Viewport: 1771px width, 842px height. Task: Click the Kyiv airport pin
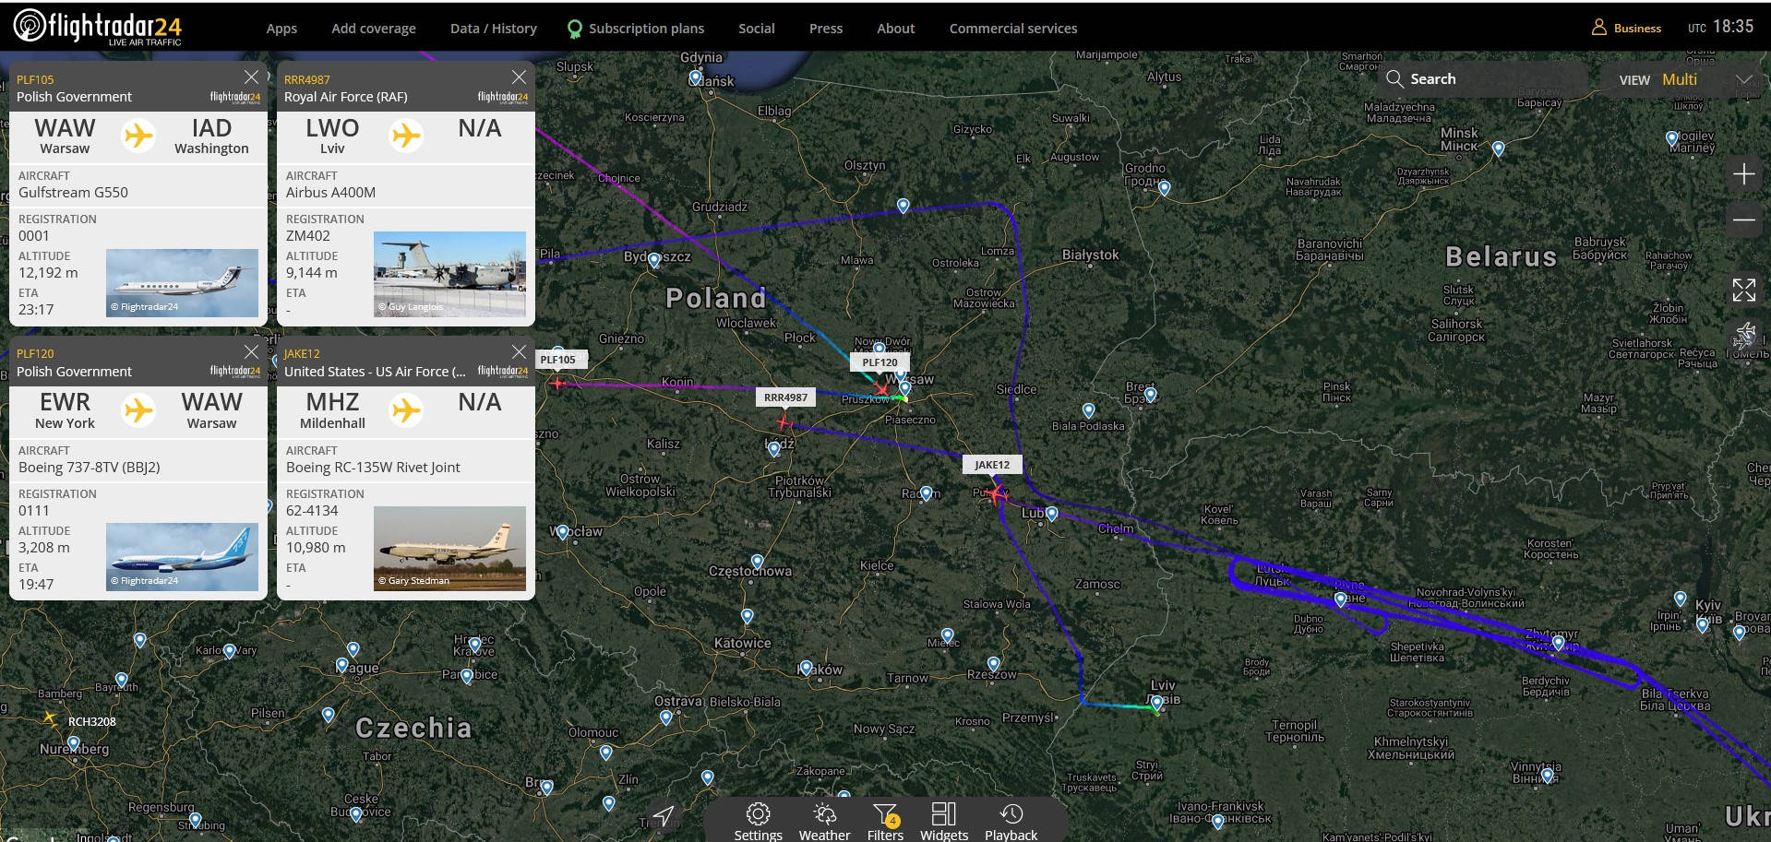tap(1703, 625)
